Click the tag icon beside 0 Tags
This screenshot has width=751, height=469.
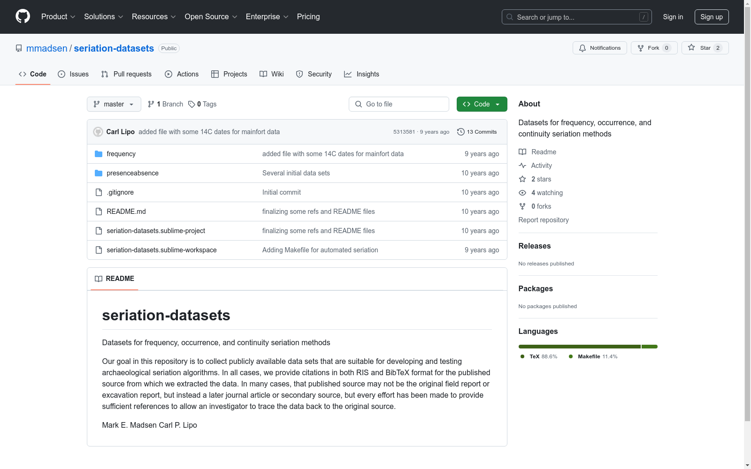point(192,104)
